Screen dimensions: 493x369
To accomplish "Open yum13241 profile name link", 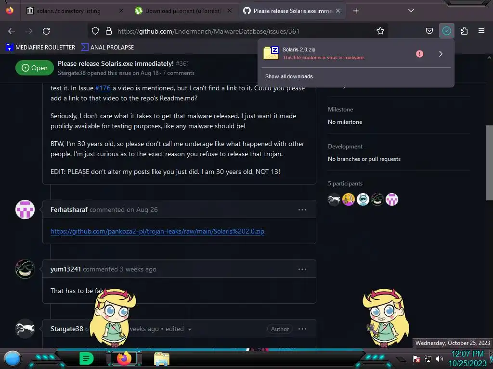I will tap(65, 269).
